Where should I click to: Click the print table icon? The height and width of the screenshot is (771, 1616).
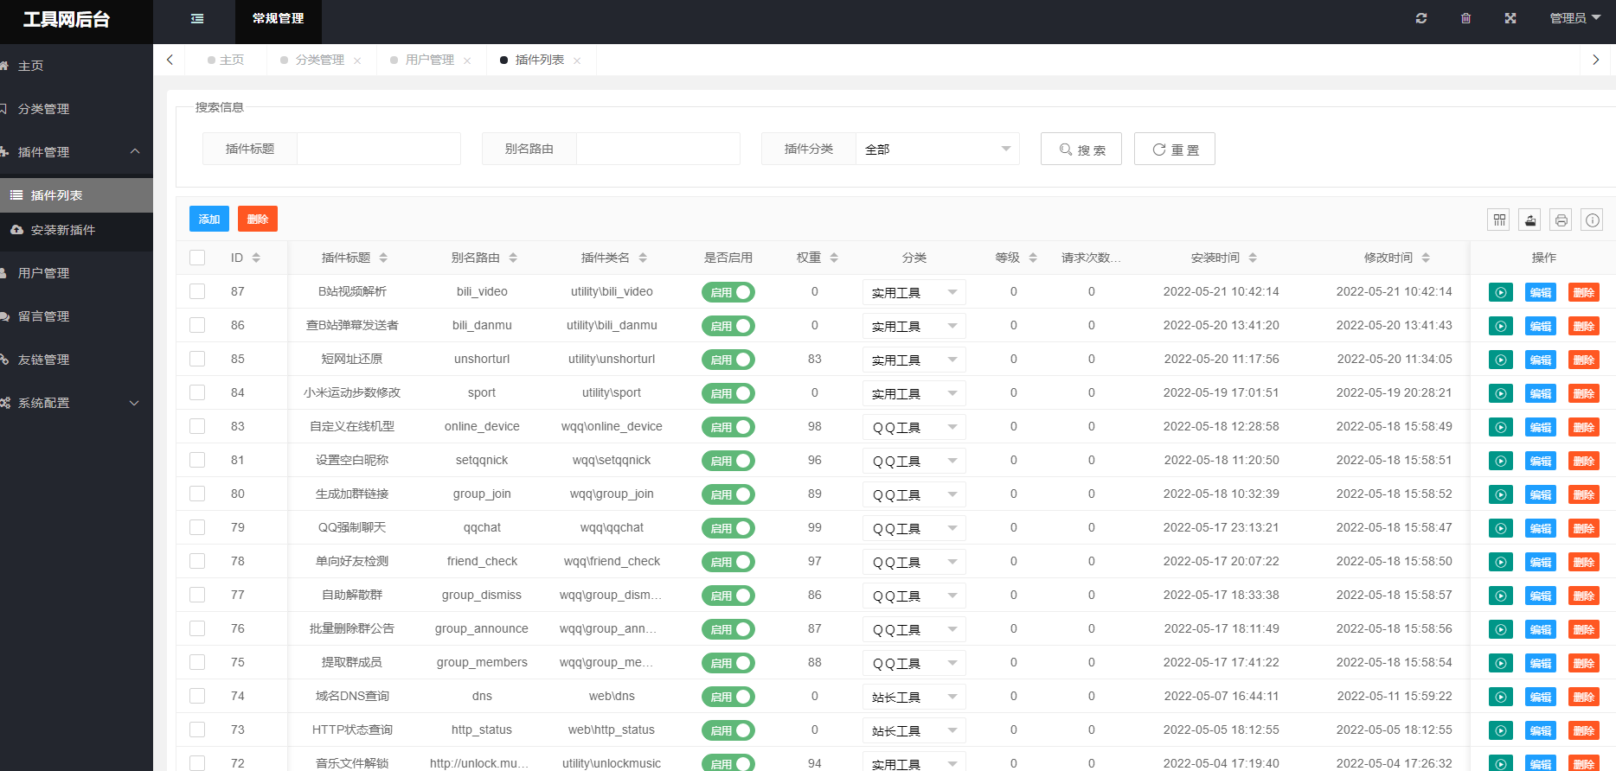(x=1561, y=220)
